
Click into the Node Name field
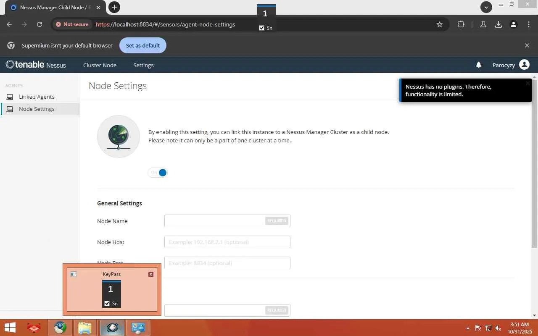(x=227, y=221)
